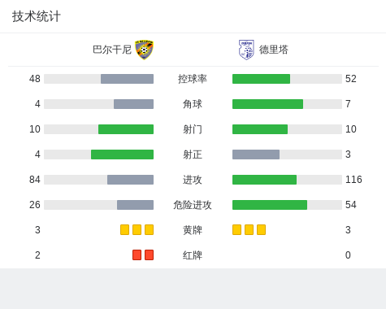386x309 pixels.
Task: Click the 技术统计 section heading
Action: tap(37, 16)
